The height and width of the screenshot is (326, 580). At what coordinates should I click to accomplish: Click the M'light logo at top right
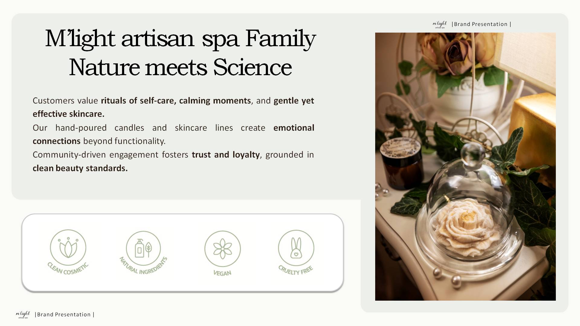point(440,24)
